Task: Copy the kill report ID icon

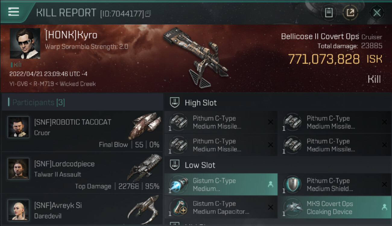Action: point(148,14)
